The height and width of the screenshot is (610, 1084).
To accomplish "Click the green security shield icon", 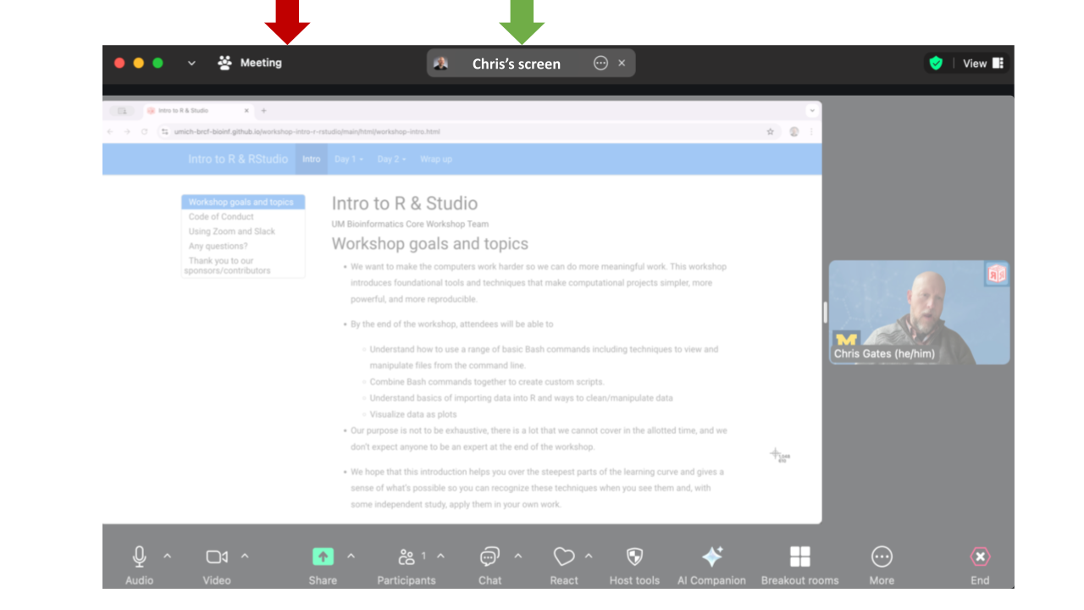I will (936, 63).
